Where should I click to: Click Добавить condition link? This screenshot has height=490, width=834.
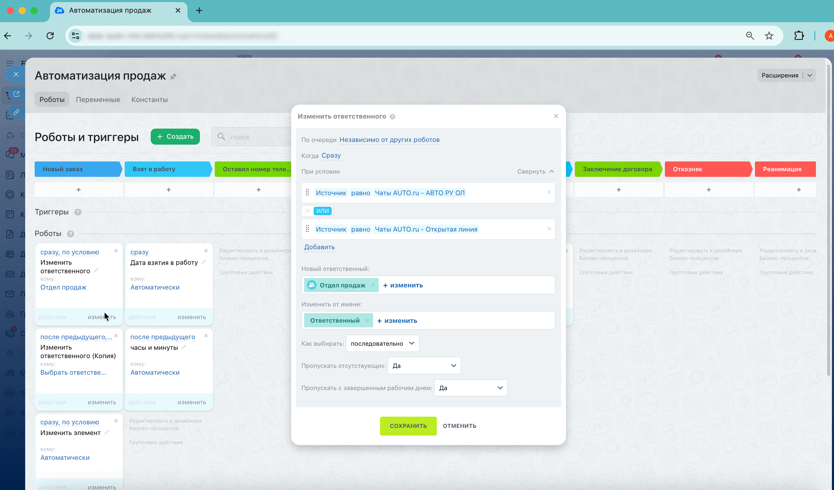(319, 247)
